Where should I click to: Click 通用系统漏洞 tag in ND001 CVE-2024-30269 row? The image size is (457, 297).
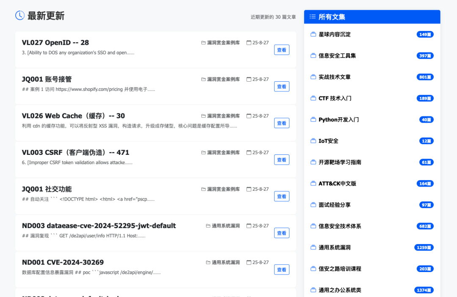[x=226, y=262]
